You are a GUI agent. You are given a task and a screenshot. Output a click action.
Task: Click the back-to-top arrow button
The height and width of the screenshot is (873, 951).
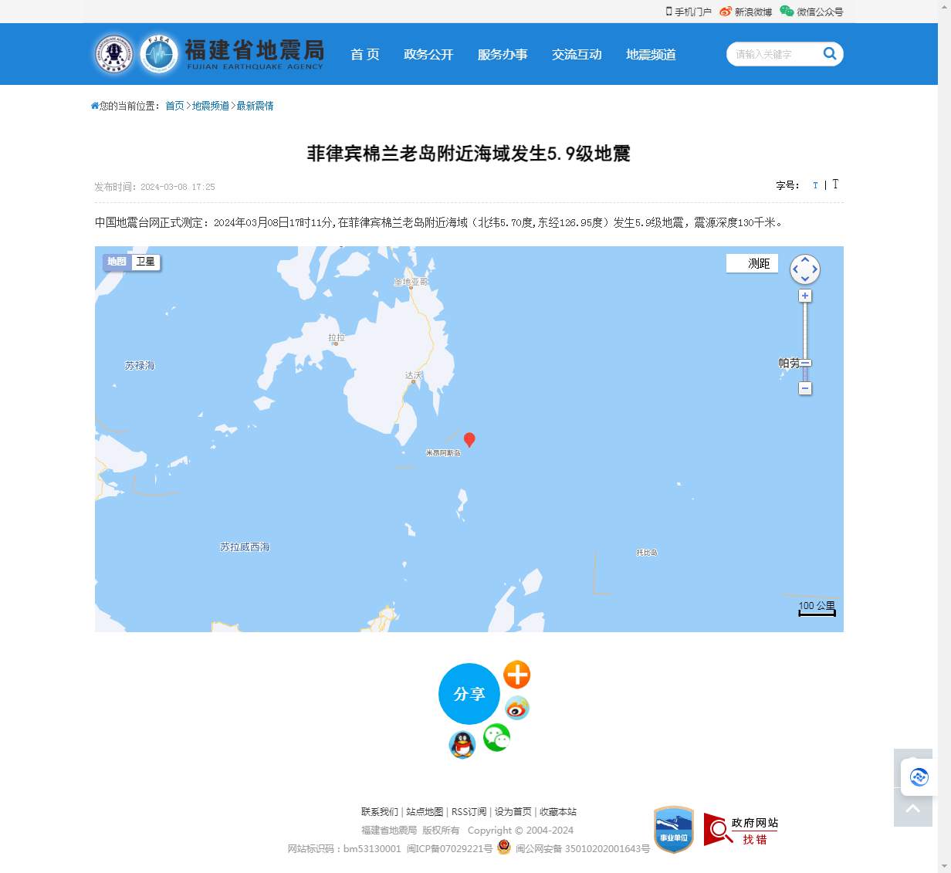(913, 808)
